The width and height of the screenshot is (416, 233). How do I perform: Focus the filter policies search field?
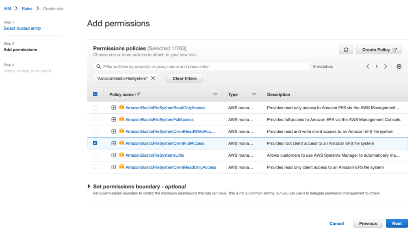pos(201,67)
